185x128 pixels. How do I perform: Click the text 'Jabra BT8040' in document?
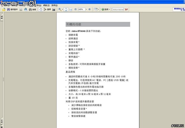pyautogui.click(x=78, y=31)
